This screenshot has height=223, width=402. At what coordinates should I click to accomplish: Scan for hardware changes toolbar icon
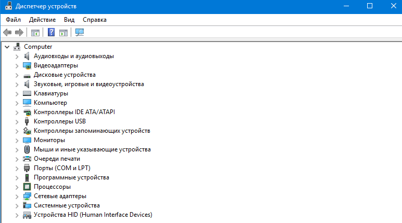click(x=80, y=32)
